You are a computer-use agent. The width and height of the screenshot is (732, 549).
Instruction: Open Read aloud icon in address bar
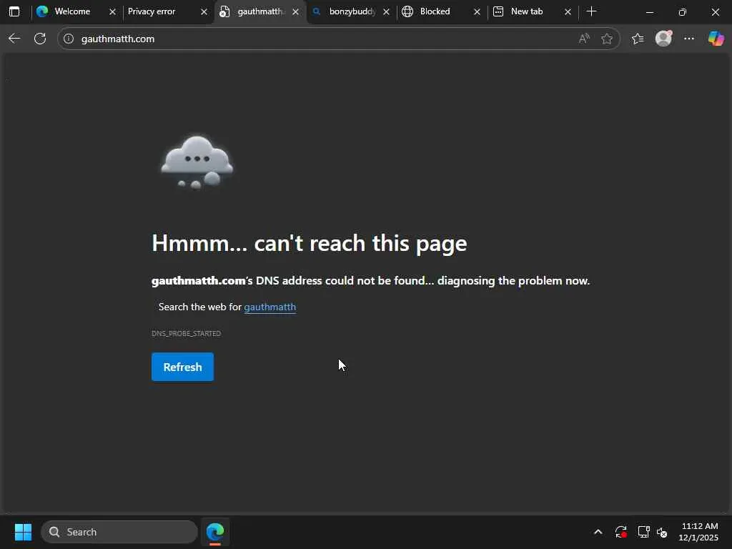[x=584, y=39]
